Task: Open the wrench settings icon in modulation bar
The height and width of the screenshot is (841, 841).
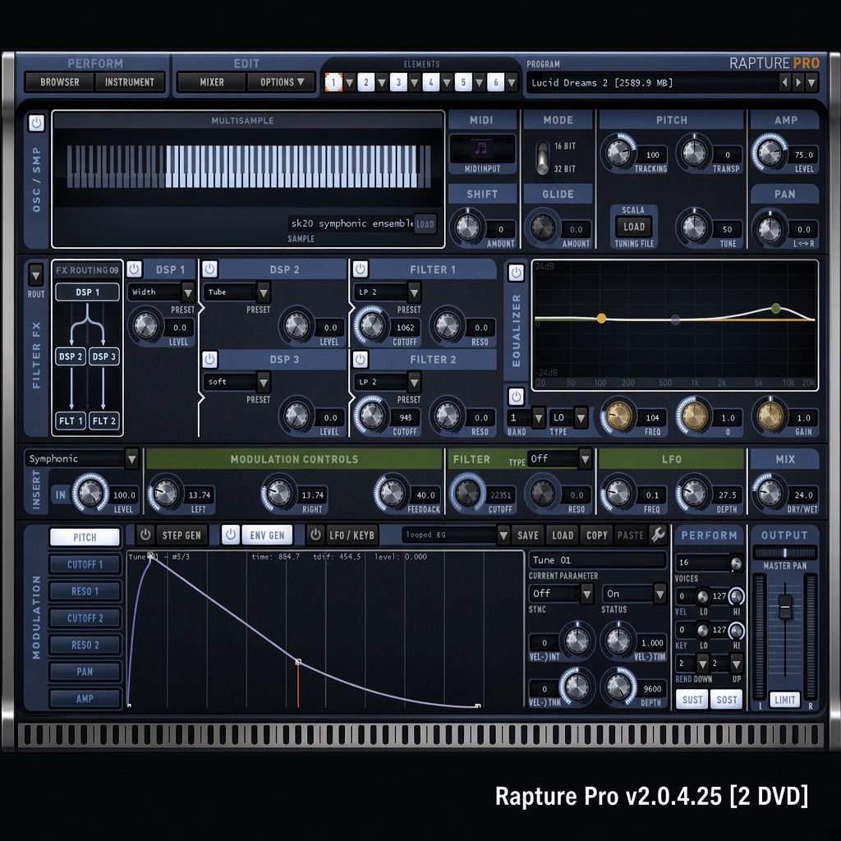Action: click(658, 534)
